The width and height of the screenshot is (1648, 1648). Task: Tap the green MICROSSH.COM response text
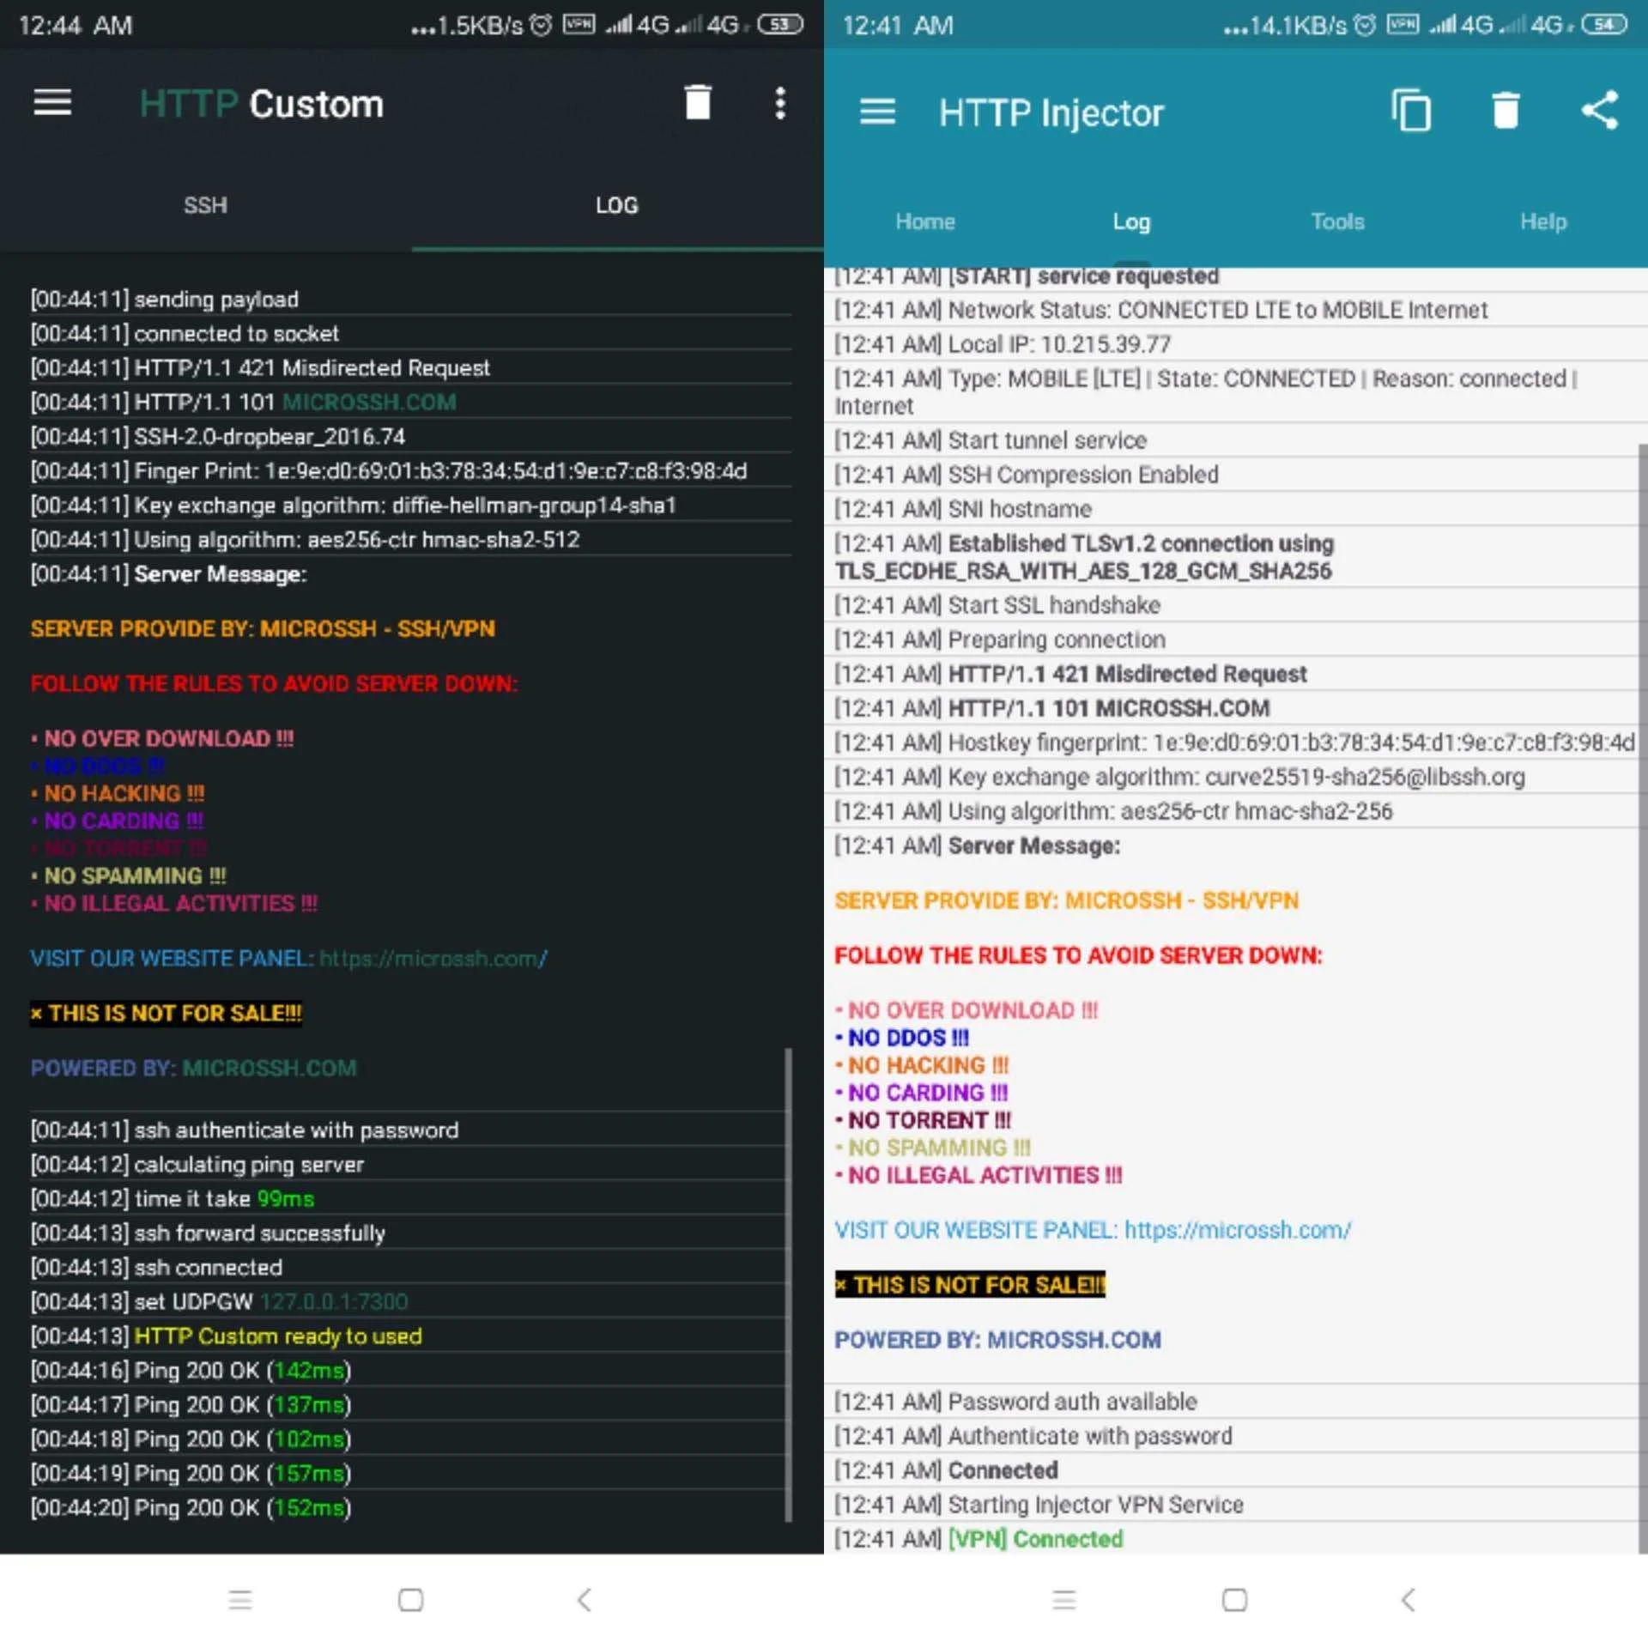(369, 403)
